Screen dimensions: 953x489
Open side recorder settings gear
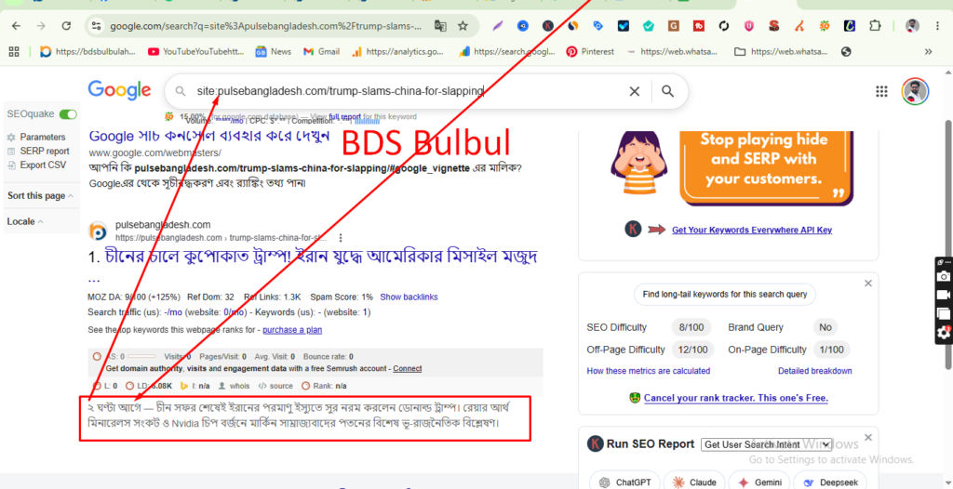coord(944,332)
